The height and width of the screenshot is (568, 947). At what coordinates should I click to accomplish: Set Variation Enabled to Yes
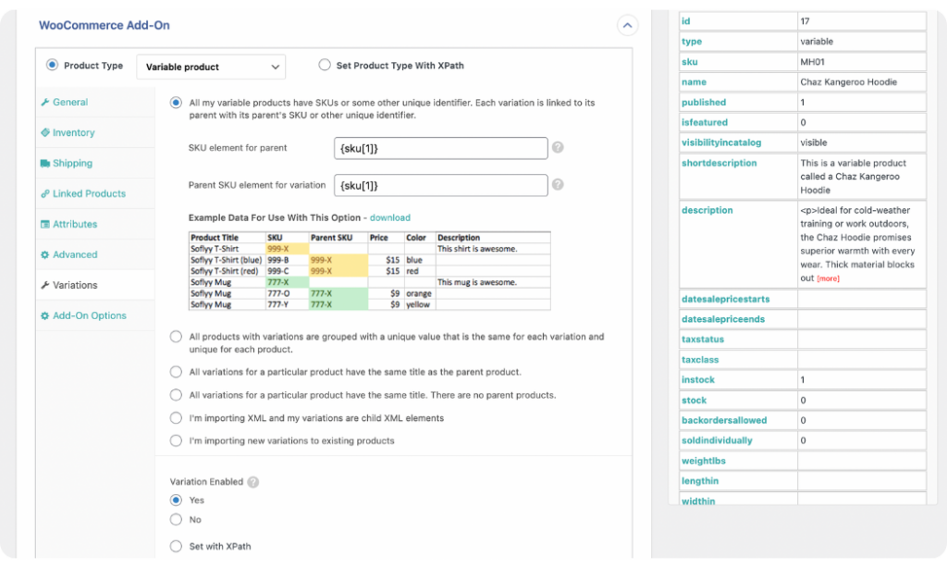176,500
